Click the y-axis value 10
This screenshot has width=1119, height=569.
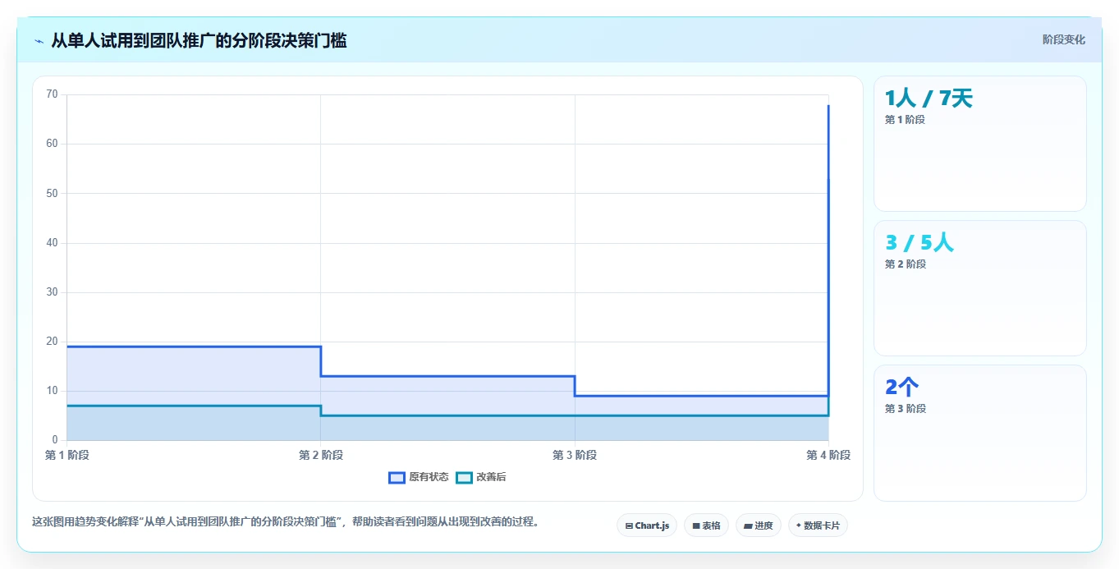(x=52, y=391)
